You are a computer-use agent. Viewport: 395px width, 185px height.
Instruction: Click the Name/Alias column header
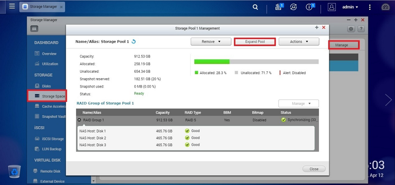[x=92, y=113]
